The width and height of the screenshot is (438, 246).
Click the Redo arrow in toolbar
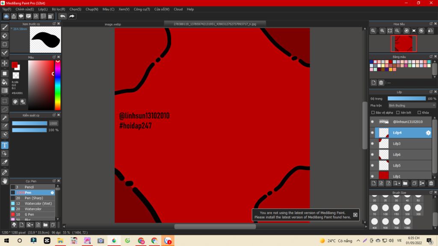[x=72, y=16]
